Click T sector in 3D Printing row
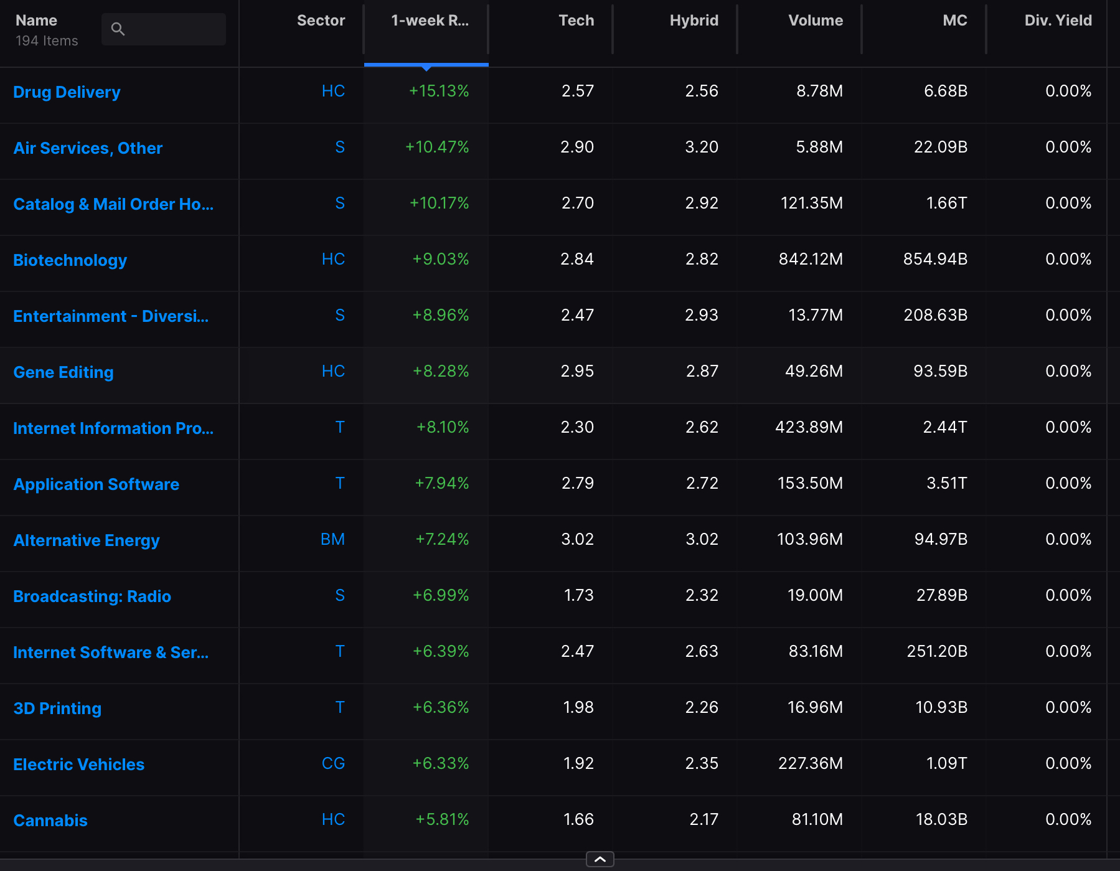This screenshot has width=1120, height=871. tap(340, 707)
